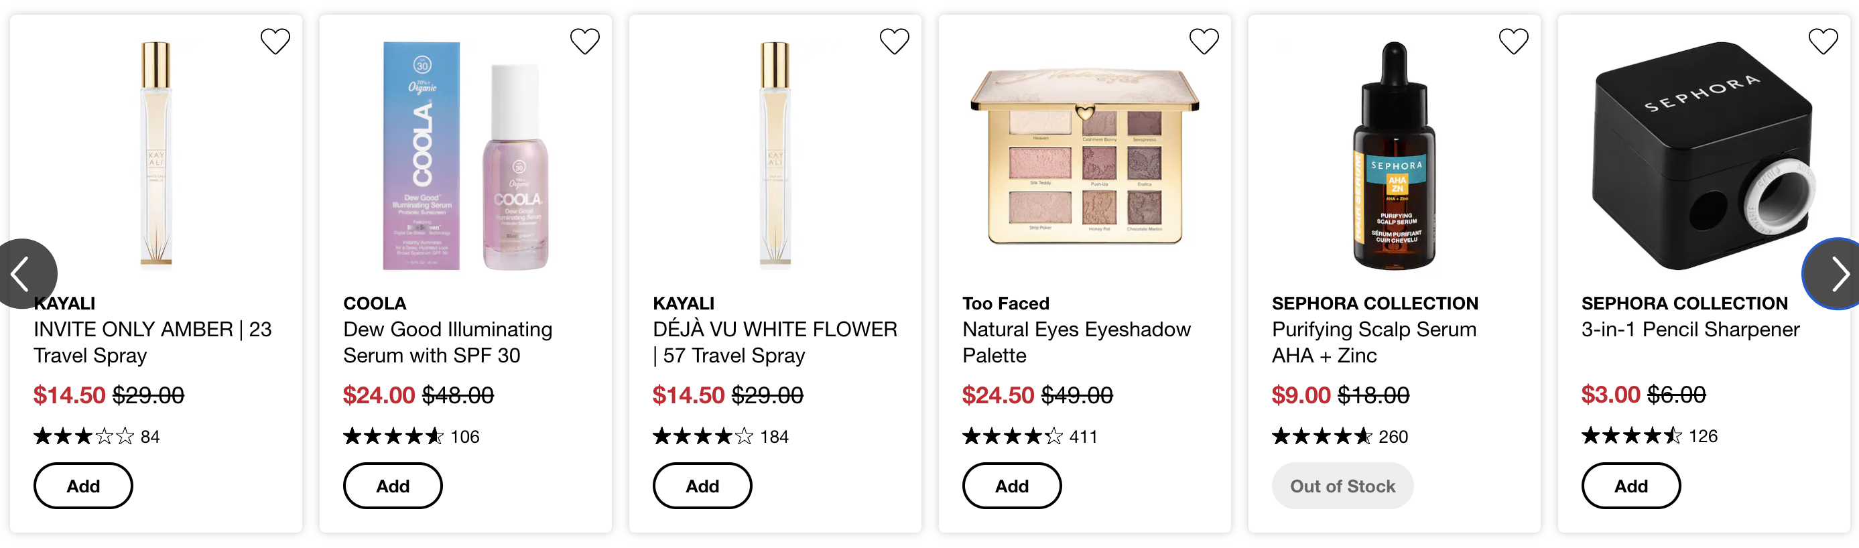View the Too Faced palette image
The height and width of the screenshot is (548, 1859).
click(x=1085, y=155)
